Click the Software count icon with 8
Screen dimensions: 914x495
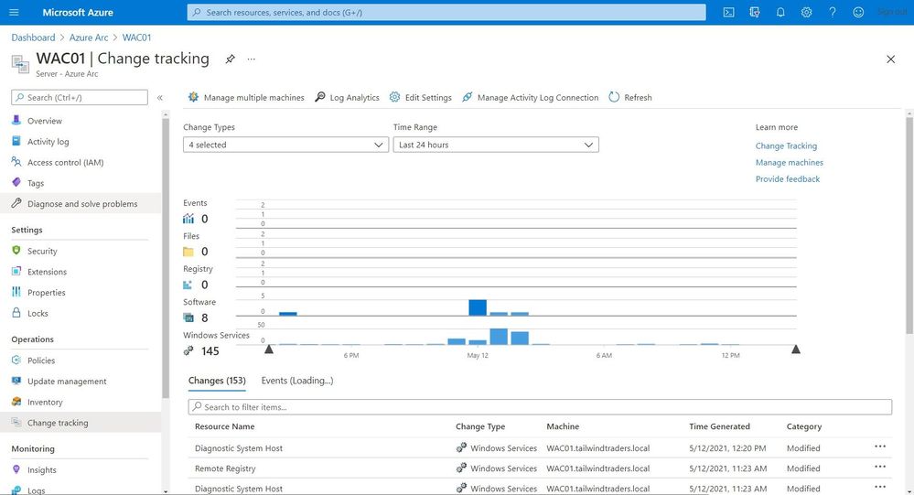click(188, 317)
